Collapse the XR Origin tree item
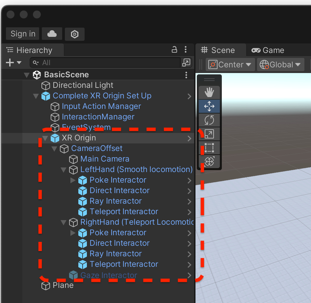This screenshot has height=303, width=311. pos(45,138)
